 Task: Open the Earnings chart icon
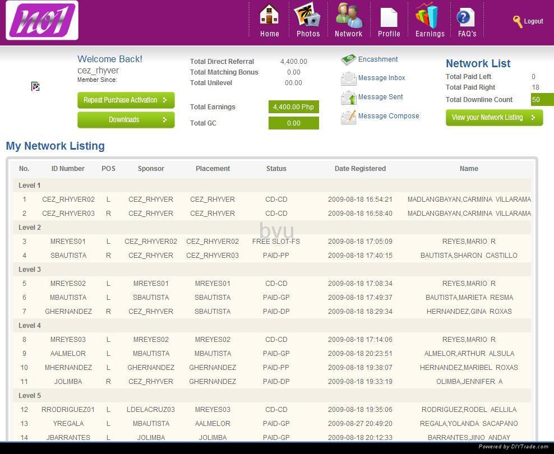(427, 15)
